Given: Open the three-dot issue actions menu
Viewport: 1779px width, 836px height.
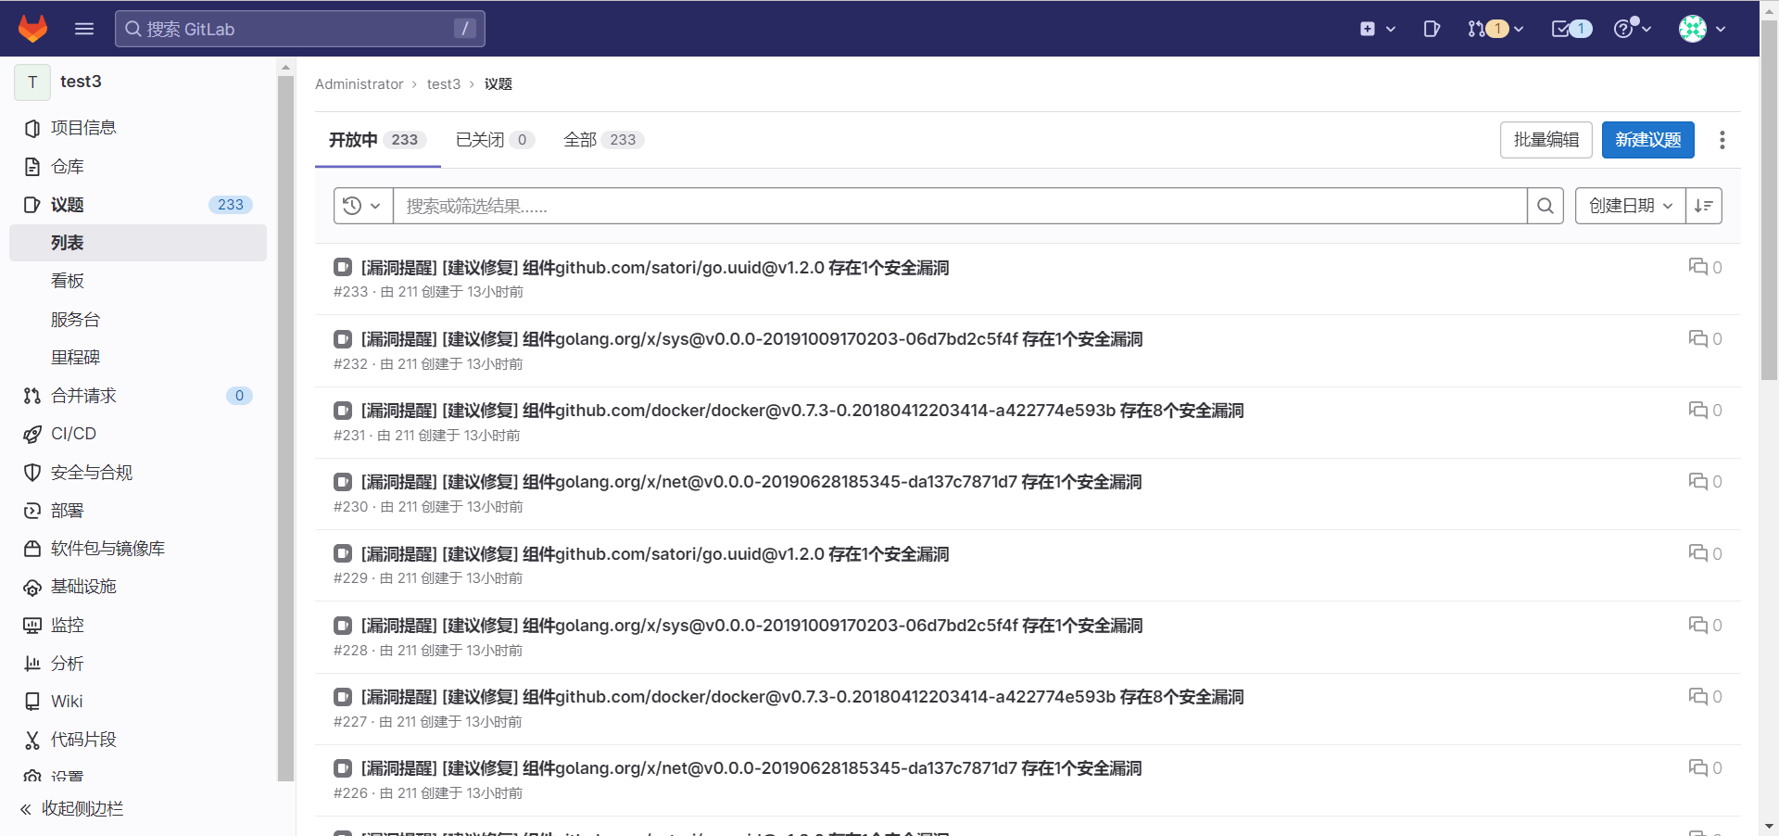Looking at the screenshot, I should (1722, 140).
